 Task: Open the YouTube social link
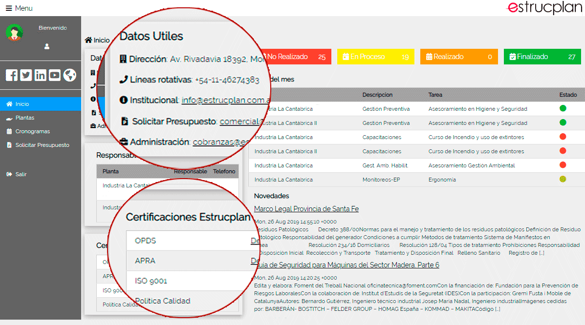[x=54, y=75]
